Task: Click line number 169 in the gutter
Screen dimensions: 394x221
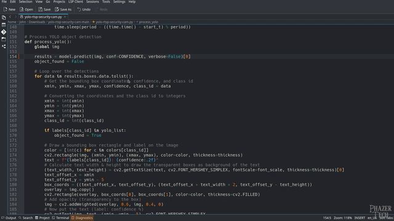Action: [x=13, y=131]
